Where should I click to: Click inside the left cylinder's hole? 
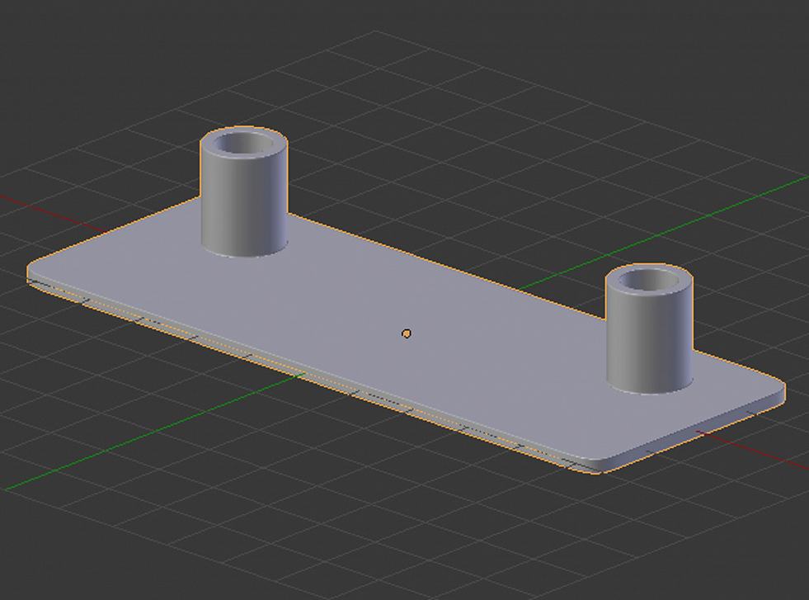coord(245,143)
